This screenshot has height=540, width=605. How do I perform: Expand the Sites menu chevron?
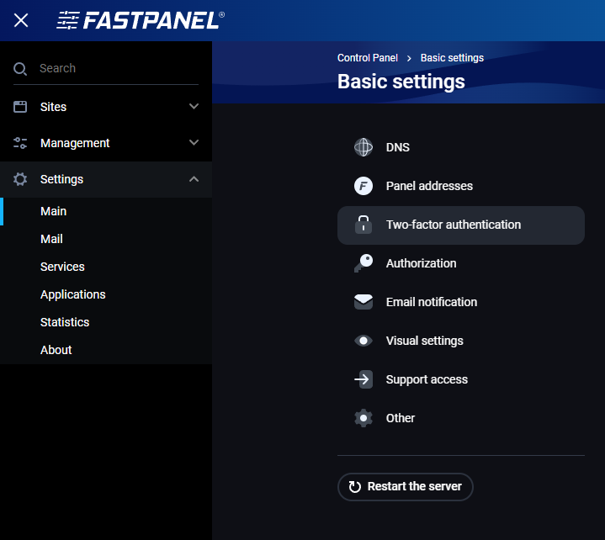tap(194, 106)
